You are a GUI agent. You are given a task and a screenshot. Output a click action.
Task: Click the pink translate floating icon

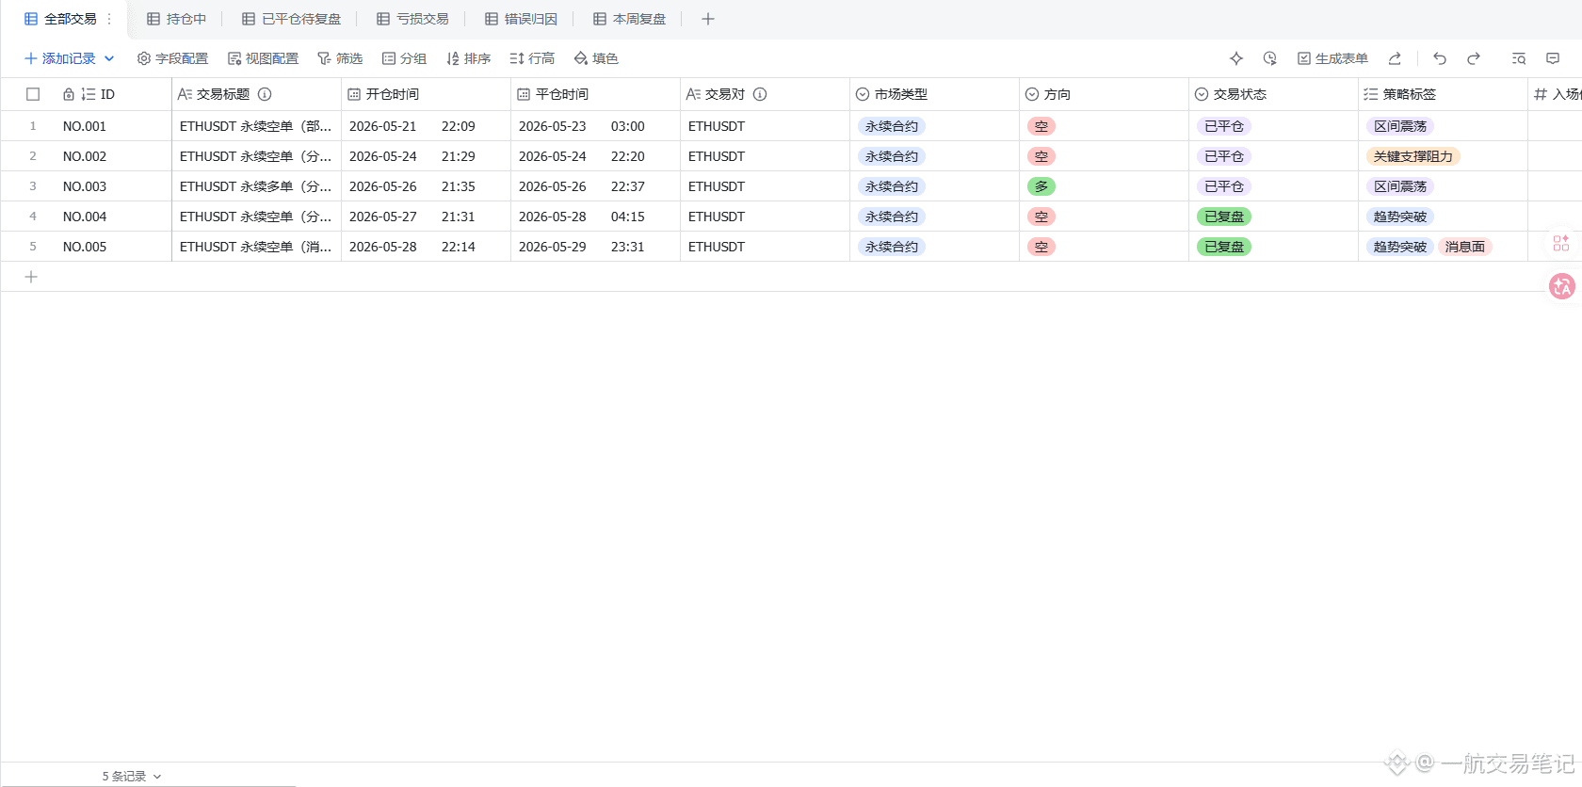1562,286
